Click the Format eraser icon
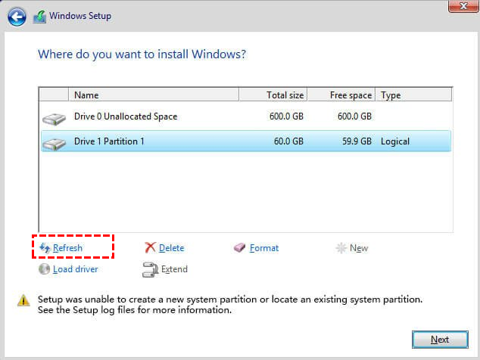The width and height of the screenshot is (480, 360). point(240,248)
